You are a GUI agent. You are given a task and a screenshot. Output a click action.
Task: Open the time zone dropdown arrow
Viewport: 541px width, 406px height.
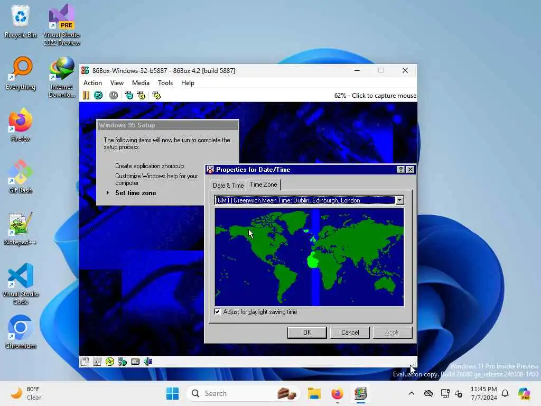(x=399, y=200)
